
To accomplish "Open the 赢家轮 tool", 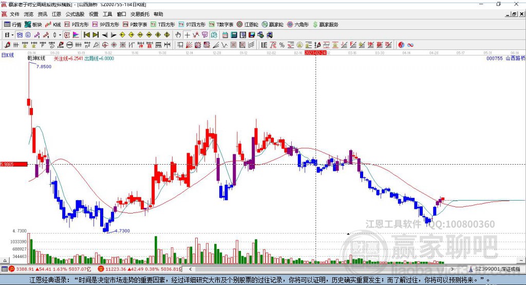I will [x=272, y=25].
